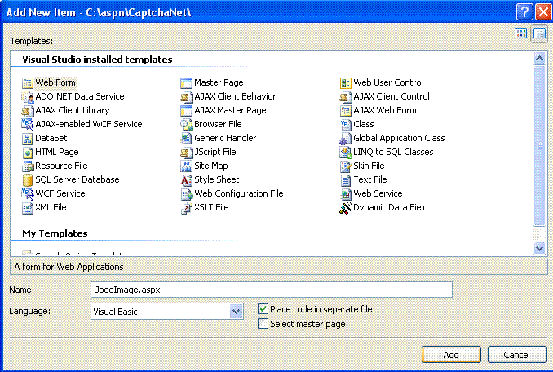
Task: Choose the Dynamic Data Field icon
Action: pyautogui.click(x=346, y=208)
